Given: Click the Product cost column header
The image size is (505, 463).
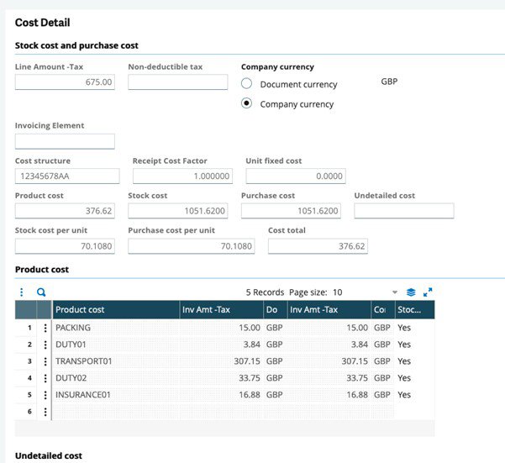Looking at the screenshot, I should click(x=116, y=310).
